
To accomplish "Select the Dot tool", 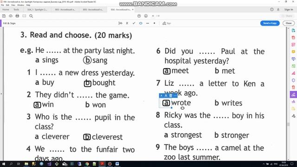I will (x=155, y=23).
